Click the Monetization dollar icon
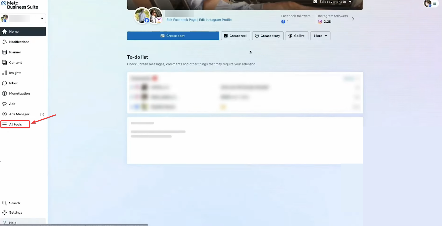The height and width of the screenshot is (226, 442). pos(4,93)
